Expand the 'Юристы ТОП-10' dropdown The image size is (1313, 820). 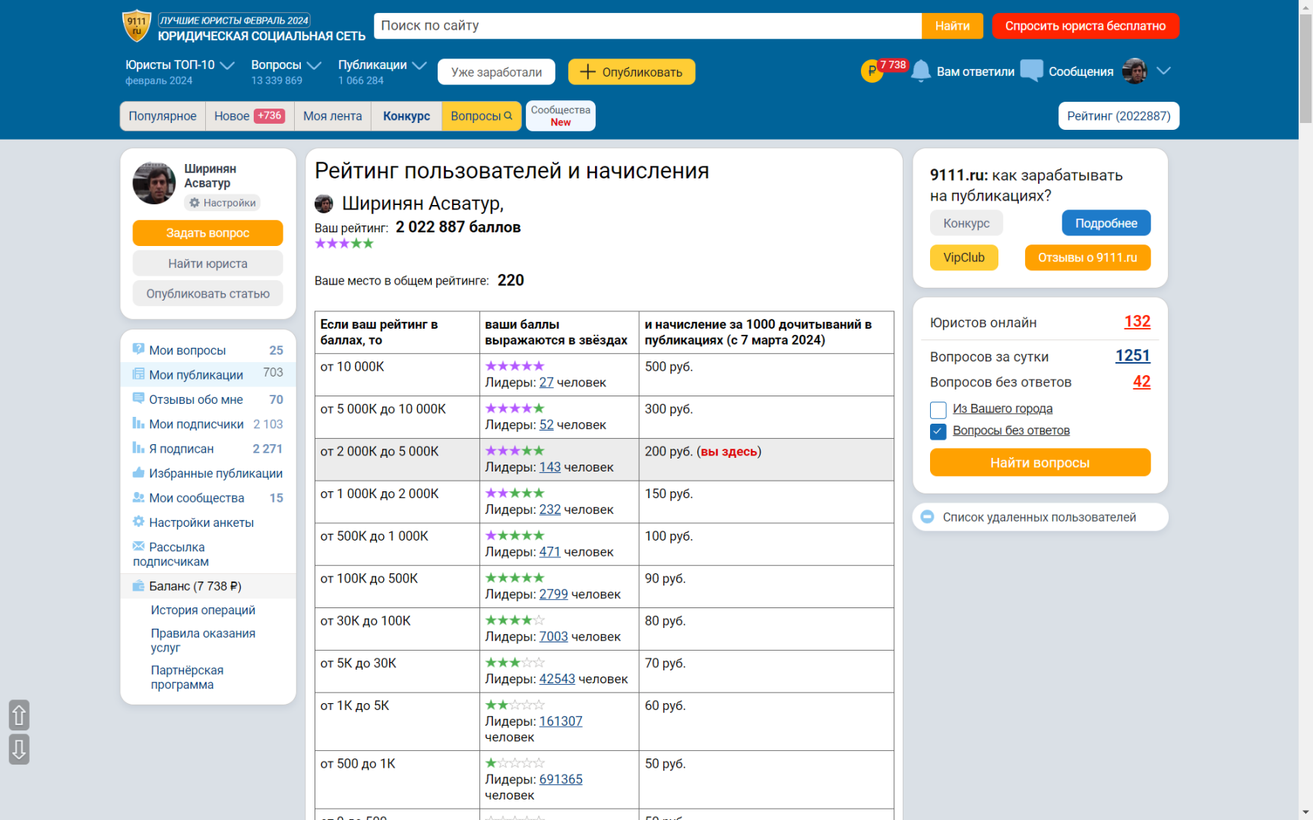(x=226, y=66)
